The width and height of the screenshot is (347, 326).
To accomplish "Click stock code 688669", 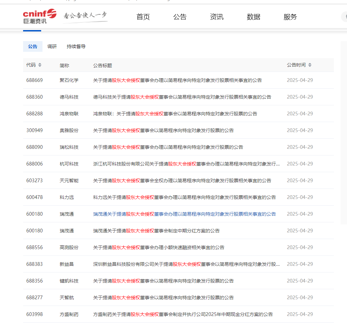I will (34, 80).
